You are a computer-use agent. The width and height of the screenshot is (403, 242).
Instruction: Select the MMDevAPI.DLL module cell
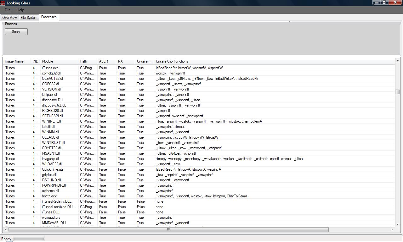click(x=59, y=223)
